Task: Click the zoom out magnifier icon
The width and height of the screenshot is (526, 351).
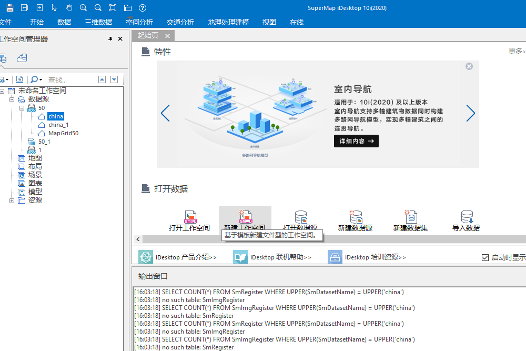Action: click(98, 8)
